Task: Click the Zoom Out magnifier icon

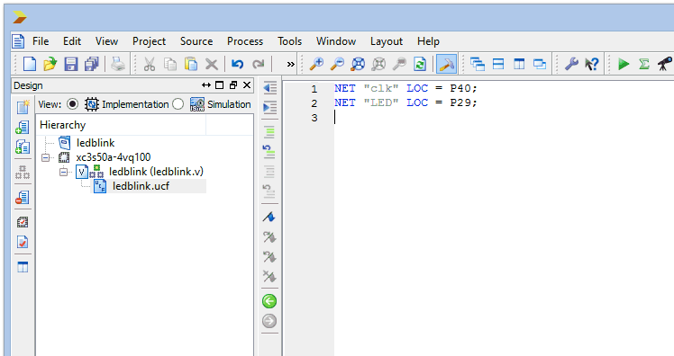Action: click(x=337, y=64)
